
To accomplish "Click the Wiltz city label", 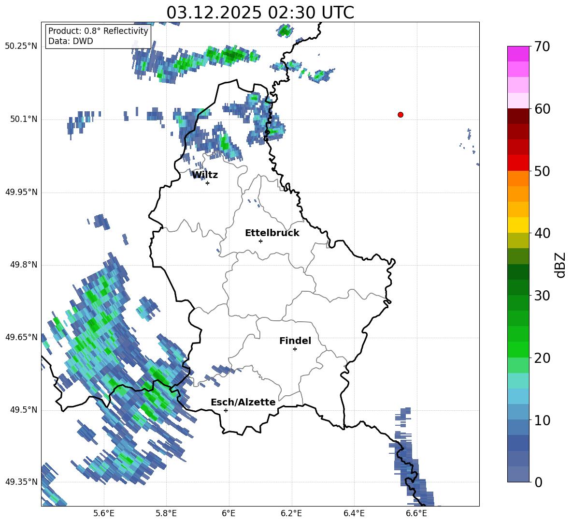I will pos(205,175).
